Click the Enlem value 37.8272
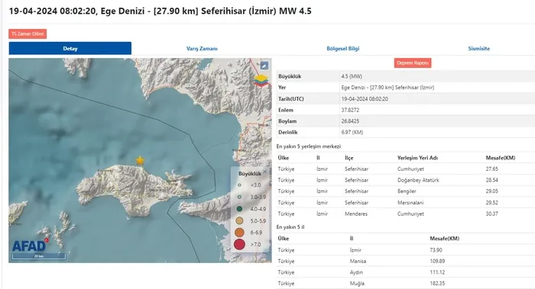Screen dimensions: 535x289 pos(350,110)
